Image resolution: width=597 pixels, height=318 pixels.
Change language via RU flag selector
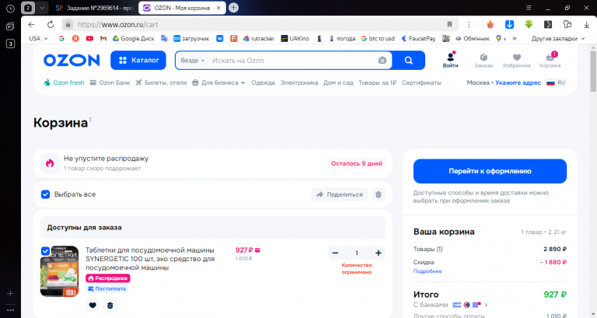(556, 82)
